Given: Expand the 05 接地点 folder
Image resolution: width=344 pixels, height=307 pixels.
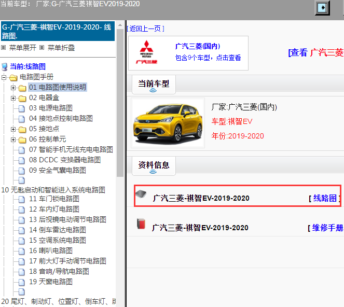Looking at the screenshot, I should pos(13,129).
